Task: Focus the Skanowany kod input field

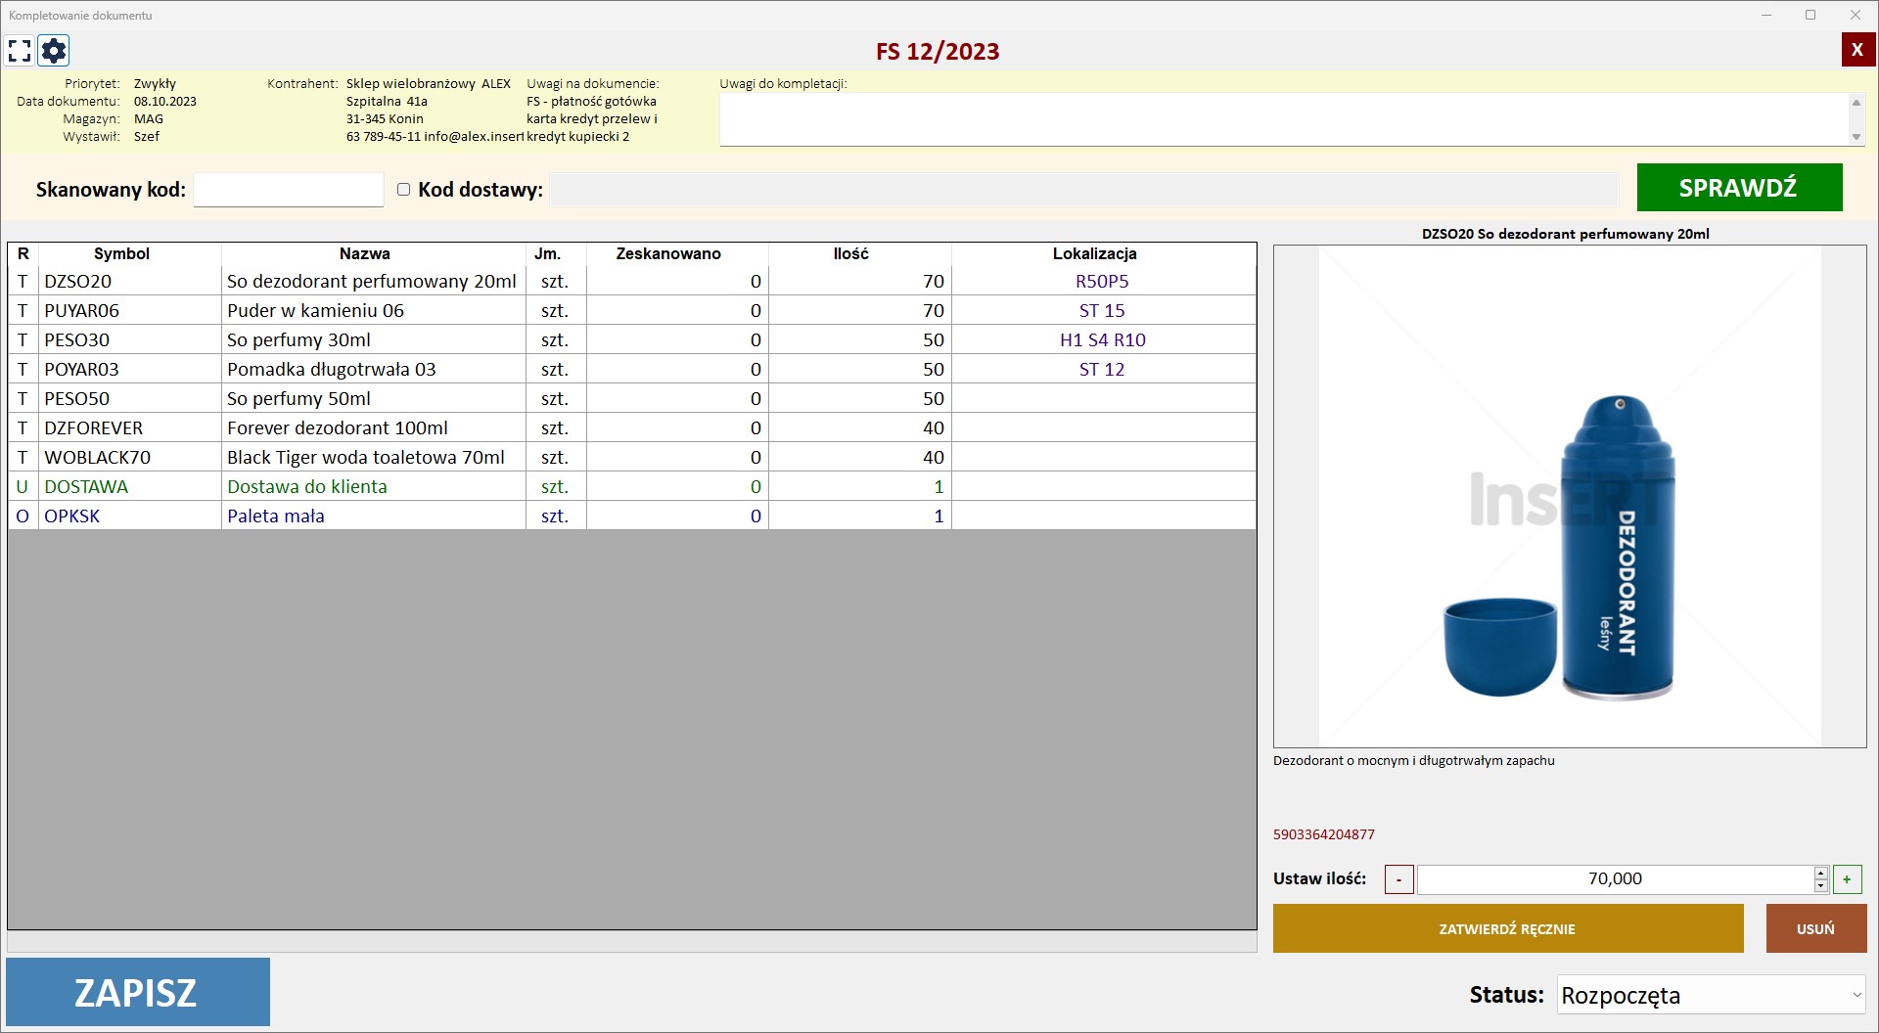Action: (x=289, y=190)
